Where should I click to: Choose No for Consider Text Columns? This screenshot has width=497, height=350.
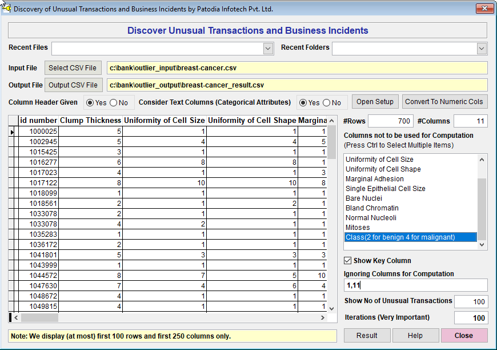click(326, 103)
